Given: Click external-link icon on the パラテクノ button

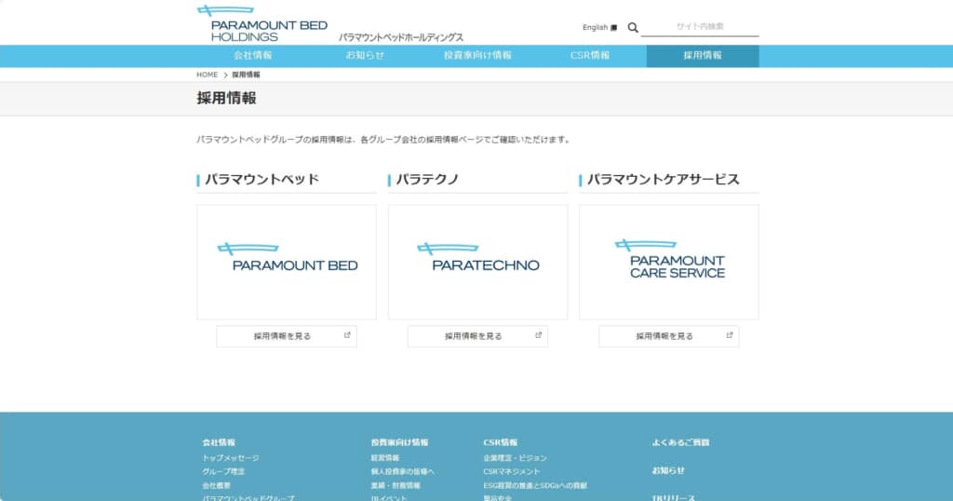Looking at the screenshot, I should pos(538,335).
